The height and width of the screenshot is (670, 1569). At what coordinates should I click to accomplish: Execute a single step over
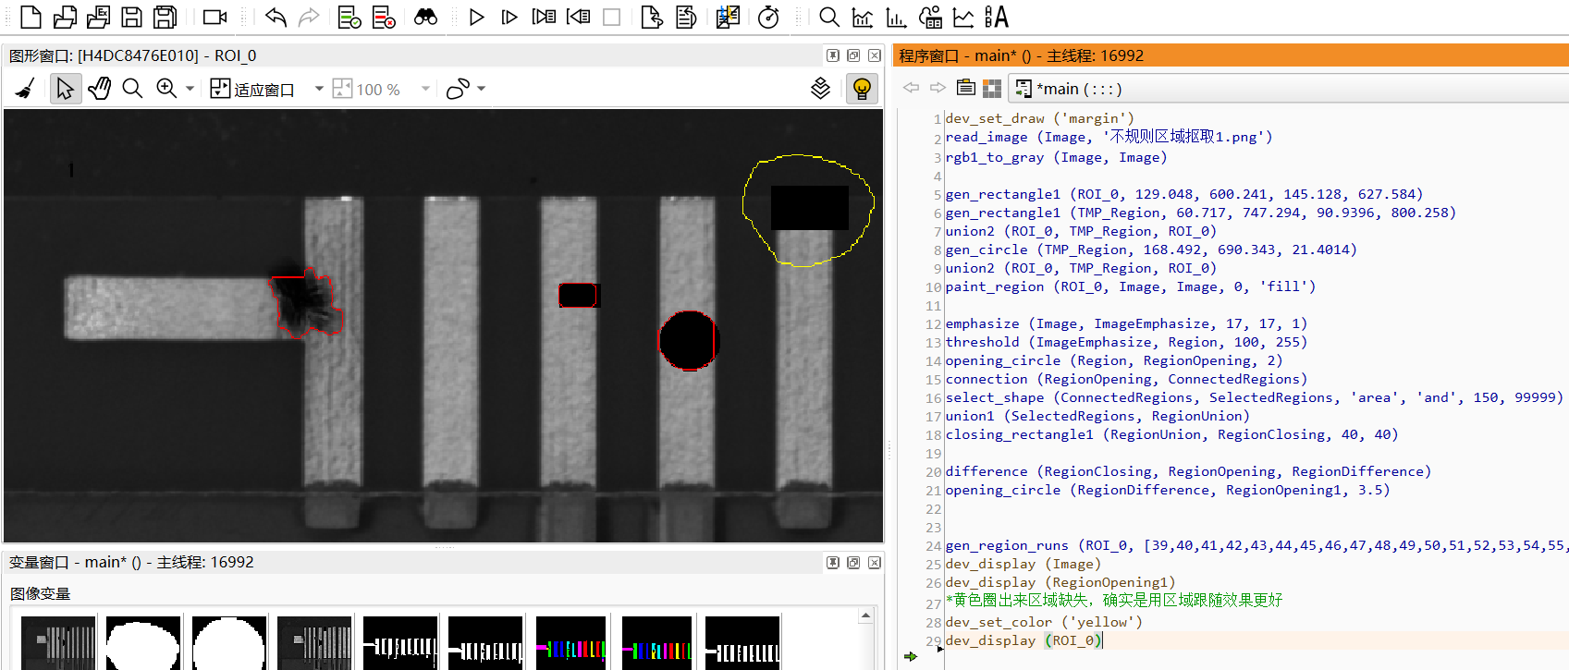point(509,17)
